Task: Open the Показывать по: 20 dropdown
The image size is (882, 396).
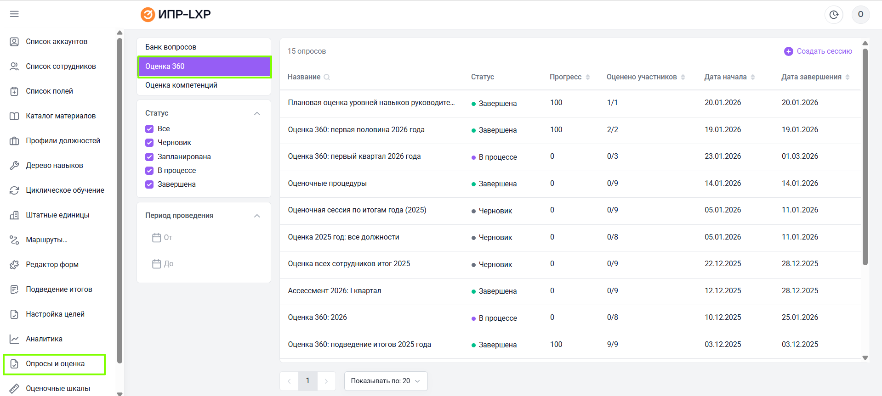Action: point(385,381)
